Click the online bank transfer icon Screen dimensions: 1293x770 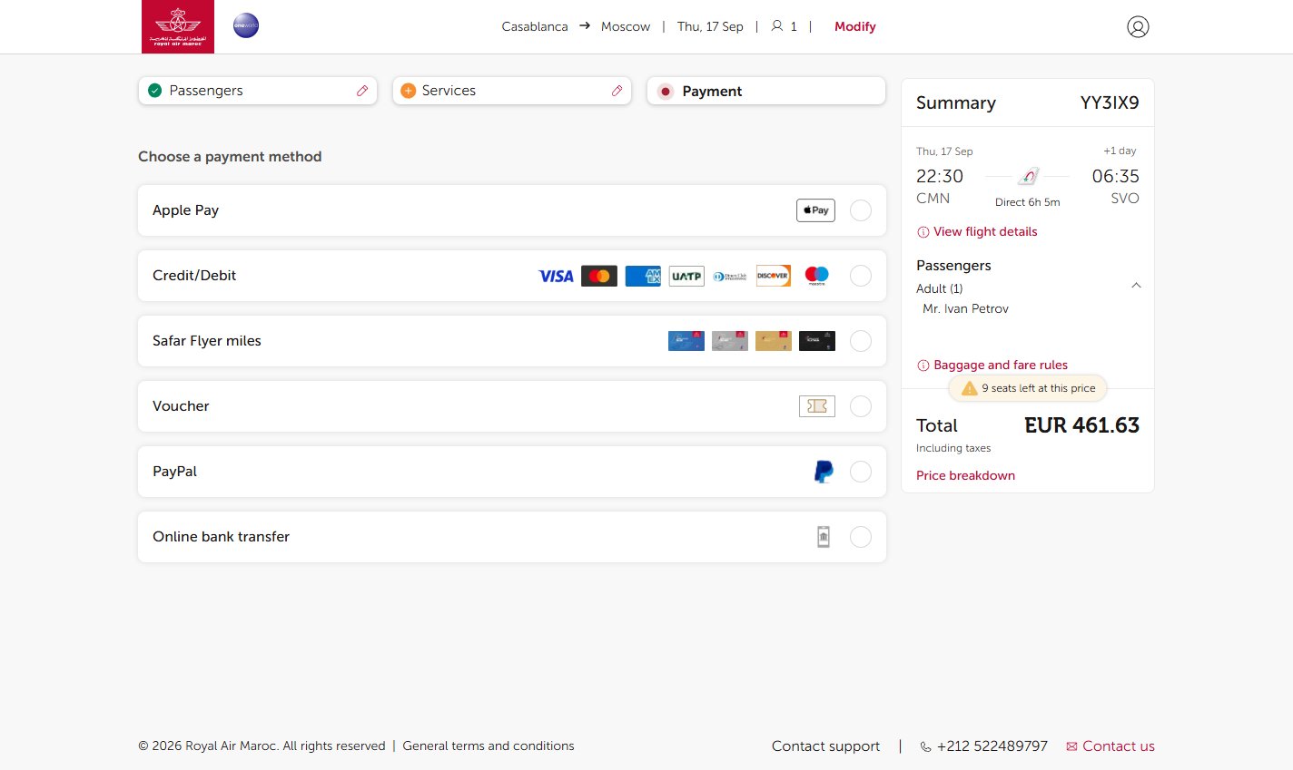pos(824,537)
